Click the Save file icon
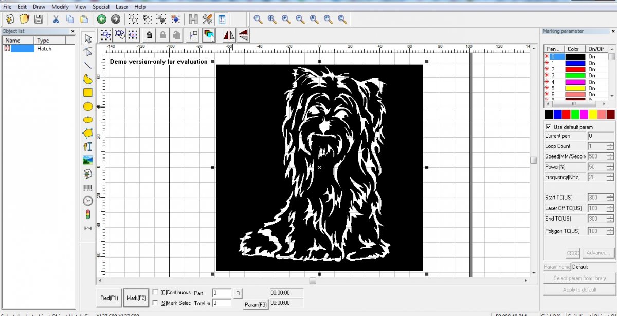The height and width of the screenshot is (316, 617). click(x=39, y=19)
